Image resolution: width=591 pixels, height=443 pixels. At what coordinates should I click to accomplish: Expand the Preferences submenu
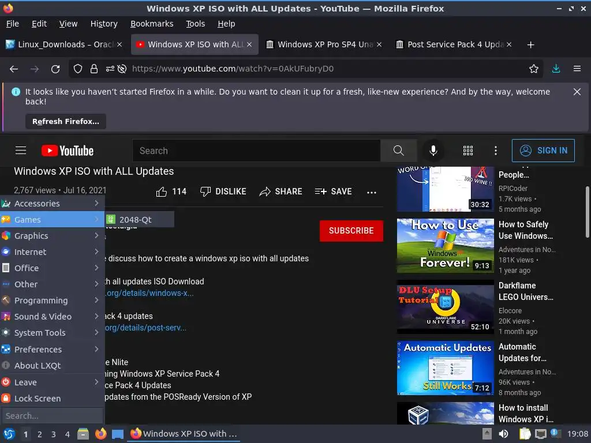(53, 350)
